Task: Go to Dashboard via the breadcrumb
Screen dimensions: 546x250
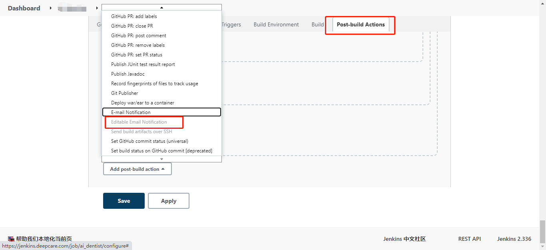Action: [x=24, y=8]
